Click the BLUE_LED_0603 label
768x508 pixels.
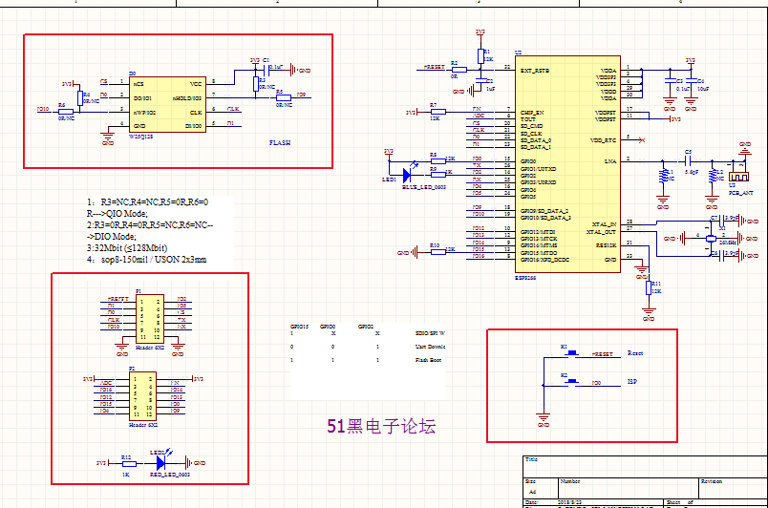(424, 187)
